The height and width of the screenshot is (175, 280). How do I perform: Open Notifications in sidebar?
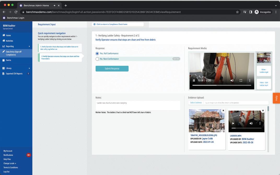coord(8,155)
